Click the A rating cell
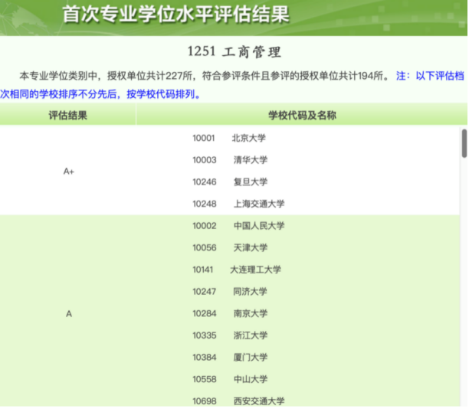This screenshot has width=469, height=409. tap(69, 314)
